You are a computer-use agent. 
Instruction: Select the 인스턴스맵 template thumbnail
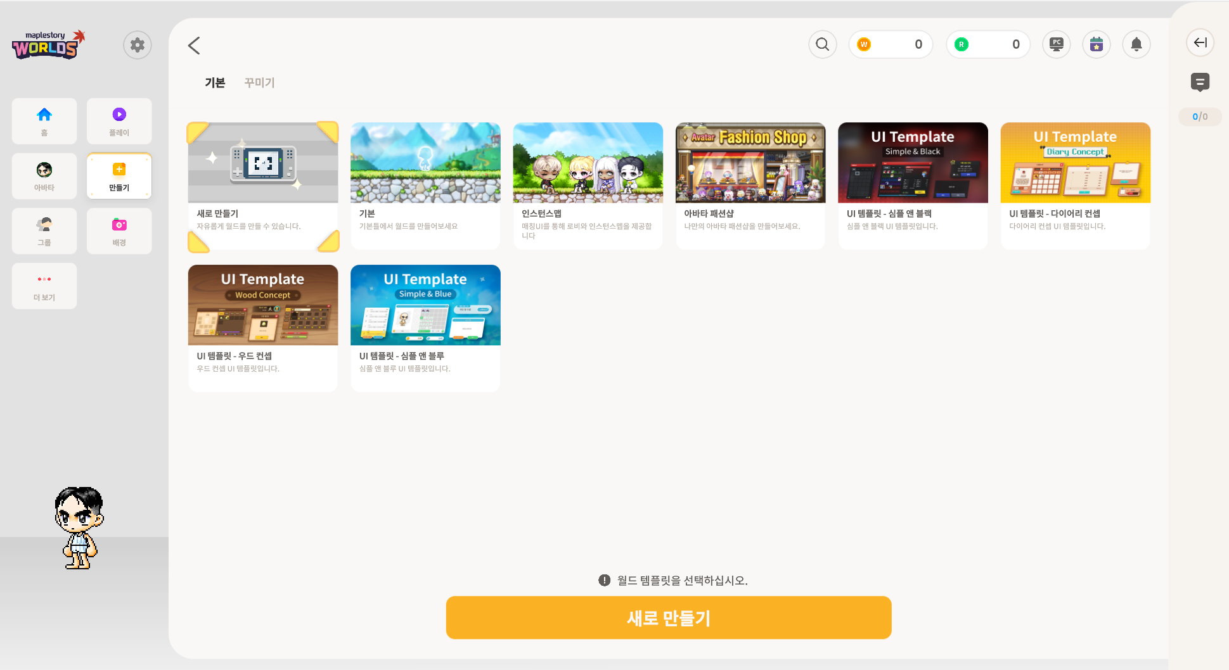coord(588,163)
